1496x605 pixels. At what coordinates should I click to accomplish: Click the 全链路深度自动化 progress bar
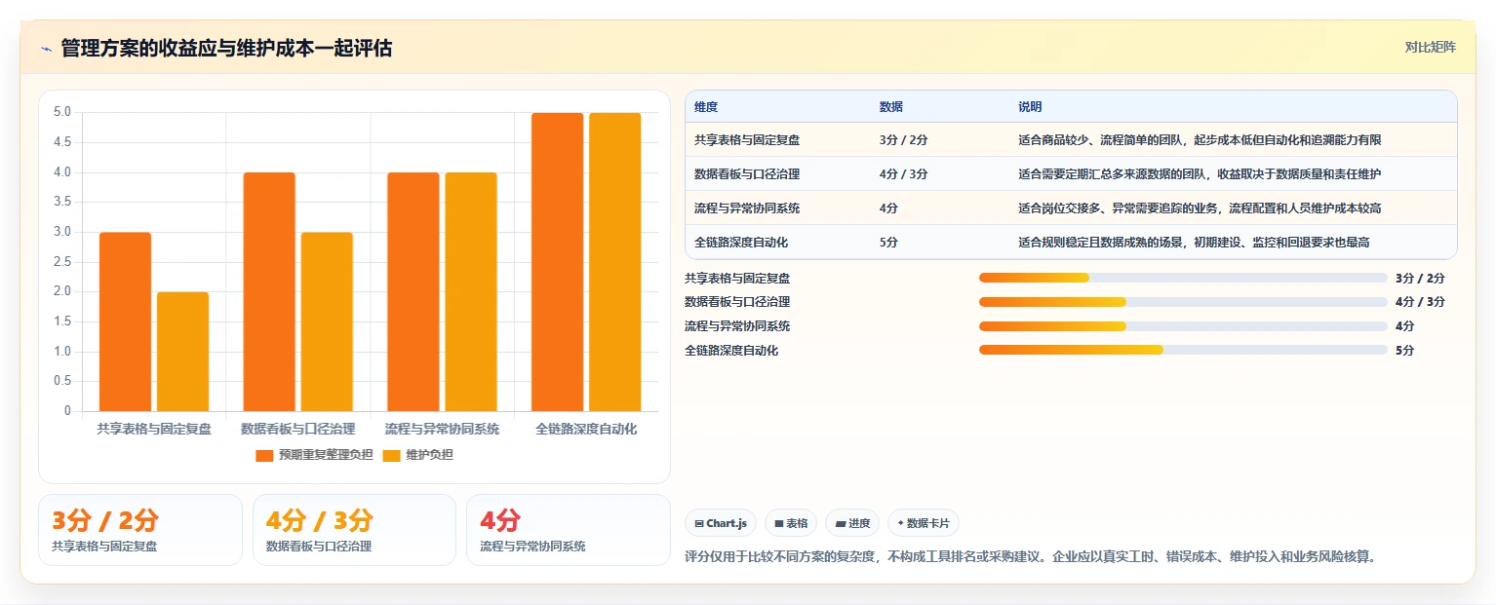(1183, 350)
